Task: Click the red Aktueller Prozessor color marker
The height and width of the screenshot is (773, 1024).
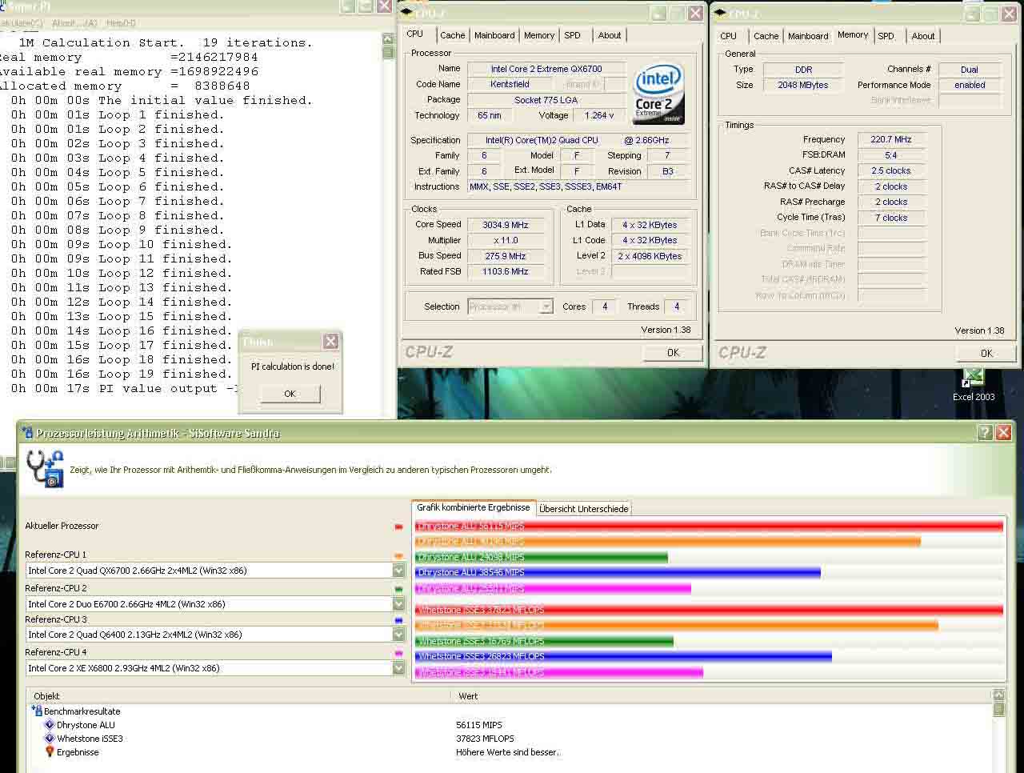Action: point(398,527)
